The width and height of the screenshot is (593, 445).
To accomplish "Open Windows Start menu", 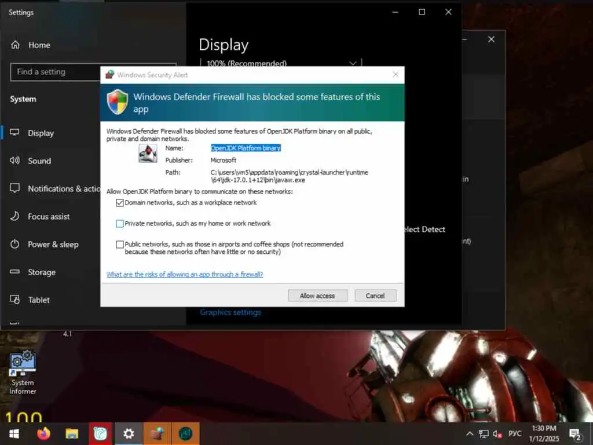I will click(14, 433).
